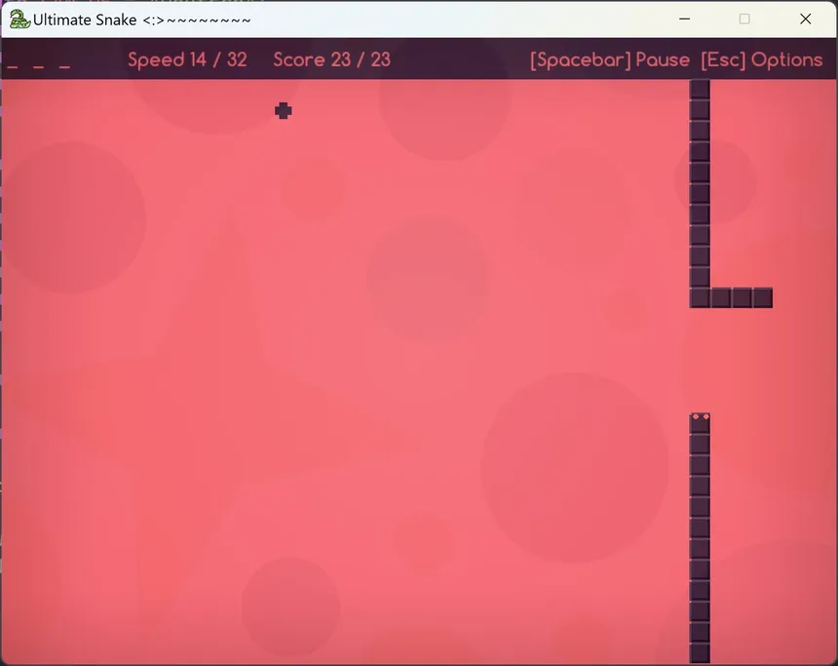
Task: Minimize the Ultimate Snake window
Action: point(685,20)
